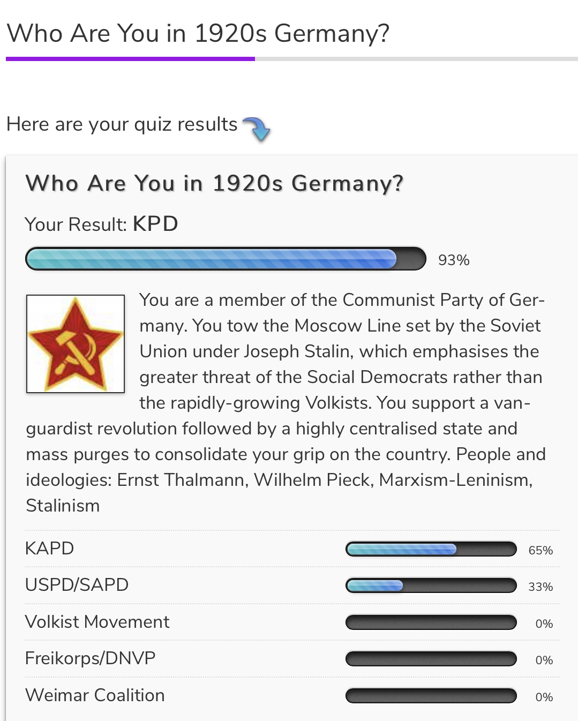
Task: Select the Freikorps/DNVP result label
Action: click(90, 658)
